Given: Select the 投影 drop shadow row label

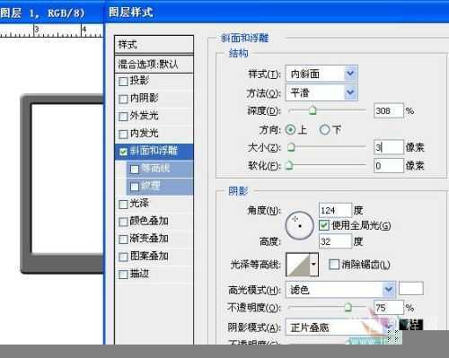Looking at the screenshot, I should pyautogui.click(x=139, y=81).
